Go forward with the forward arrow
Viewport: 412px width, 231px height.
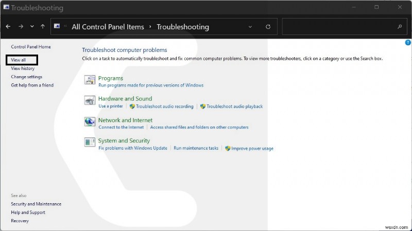pos(21,27)
